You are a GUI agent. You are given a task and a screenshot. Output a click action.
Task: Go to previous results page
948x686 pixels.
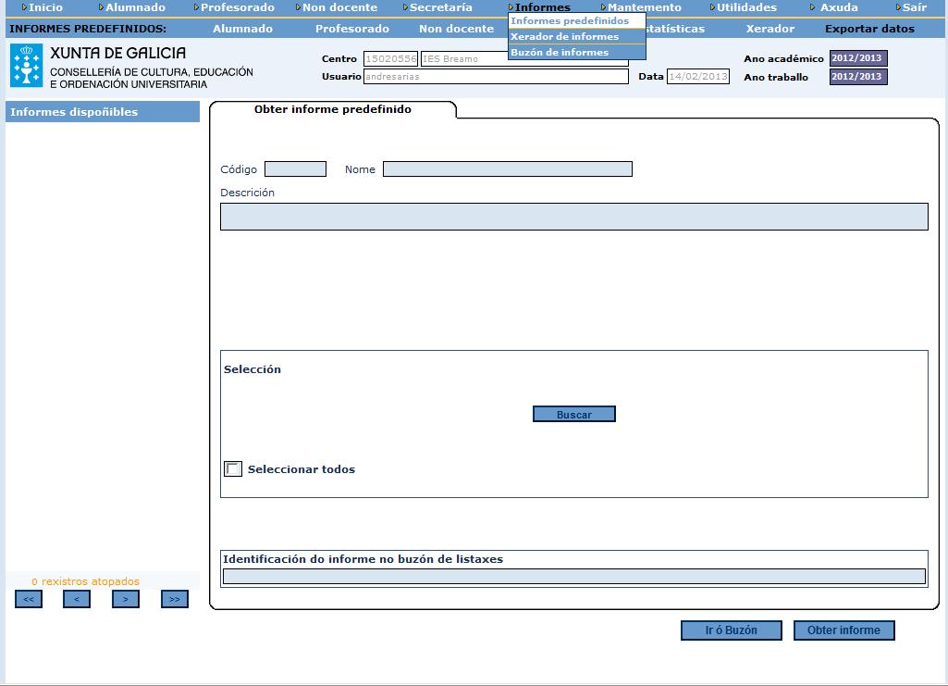coord(77,598)
